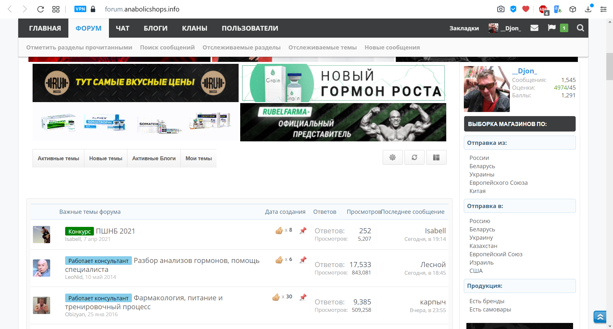This screenshot has width=613, height=329.
Task: Go forward with the browser forward arrow
Action: click(25, 9)
